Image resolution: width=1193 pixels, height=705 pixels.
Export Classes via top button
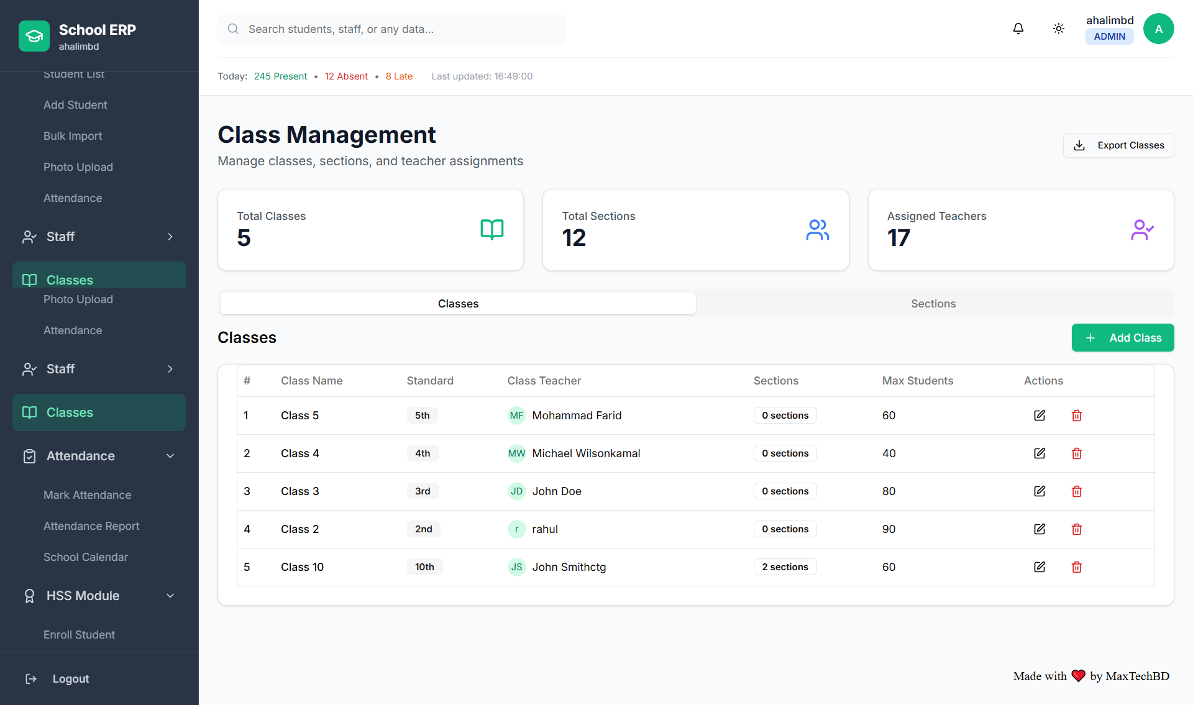click(1118, 145)
